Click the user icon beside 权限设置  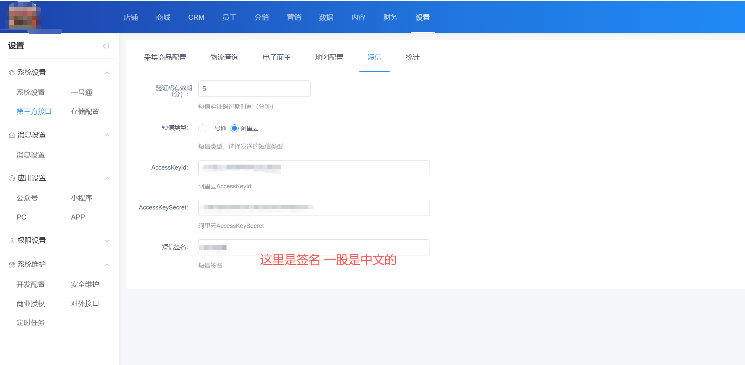12,241
